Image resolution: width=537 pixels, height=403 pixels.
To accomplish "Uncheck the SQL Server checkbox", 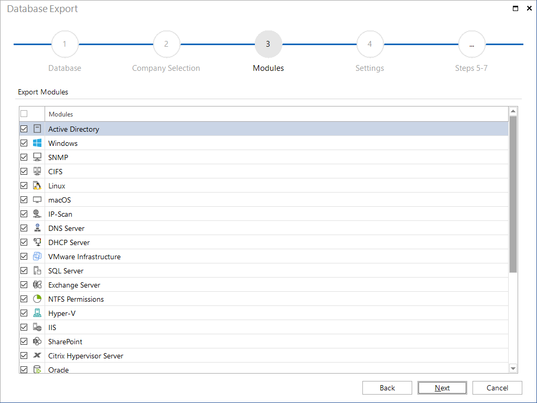I will point(24,270).
